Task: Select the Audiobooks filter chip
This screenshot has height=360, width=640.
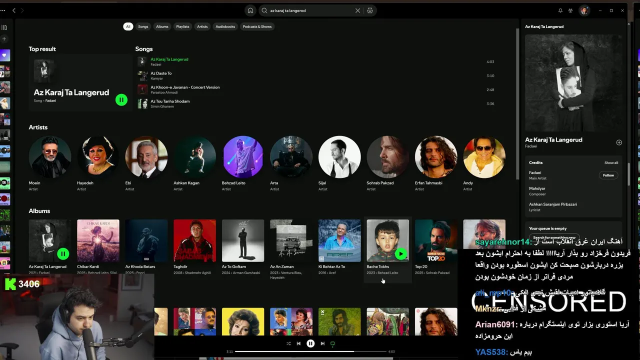Action: tap(225, 26)
